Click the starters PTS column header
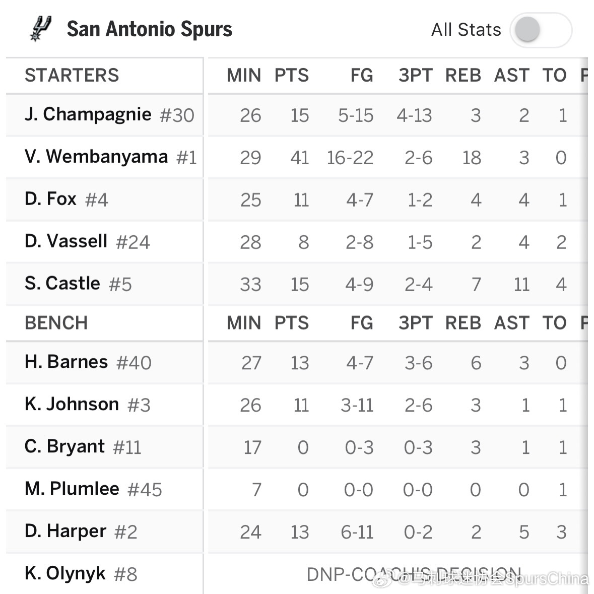Image resolution: width=594 pixels, height=594 pixels. [x=291, y=75]
